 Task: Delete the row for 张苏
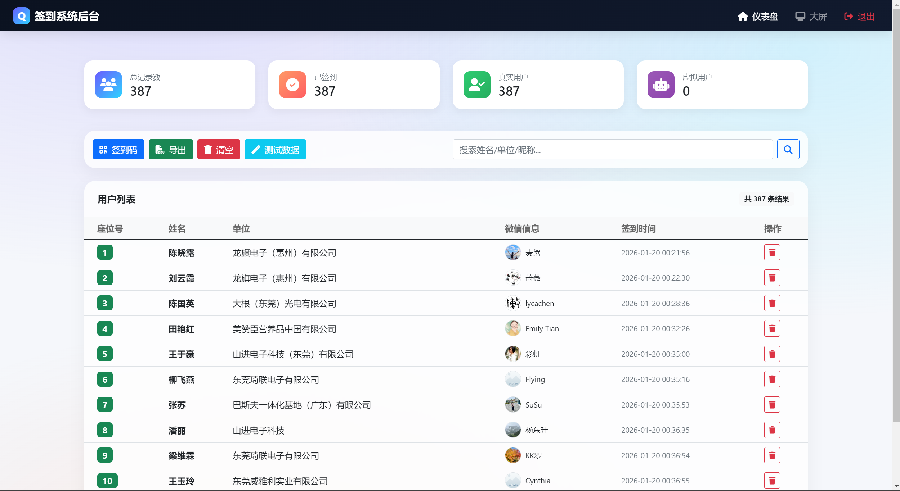(x=772, y=405)
